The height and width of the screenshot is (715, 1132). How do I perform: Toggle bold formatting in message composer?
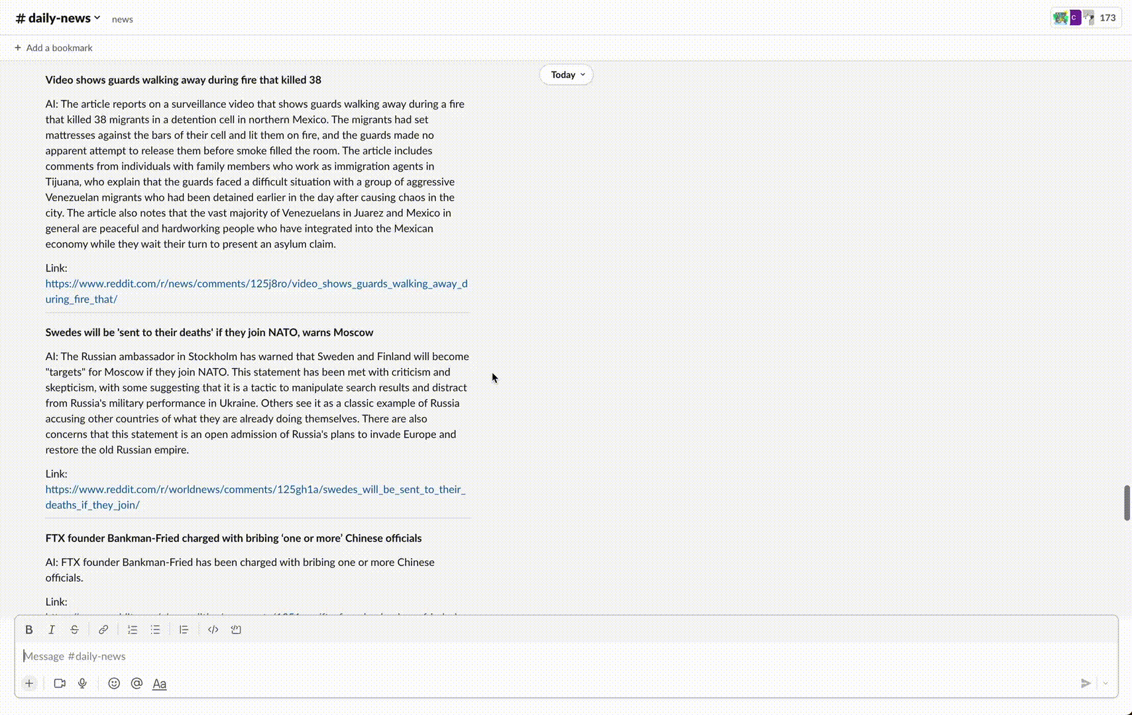click(x=28, y=630)
